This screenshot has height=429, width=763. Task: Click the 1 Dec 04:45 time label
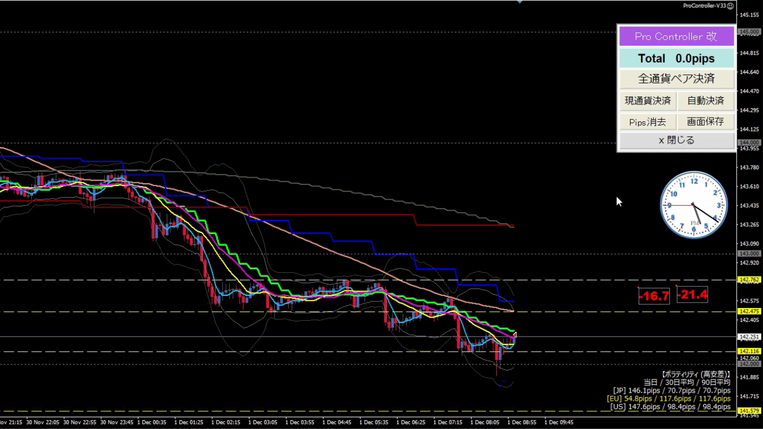click(x=337, y=422)
